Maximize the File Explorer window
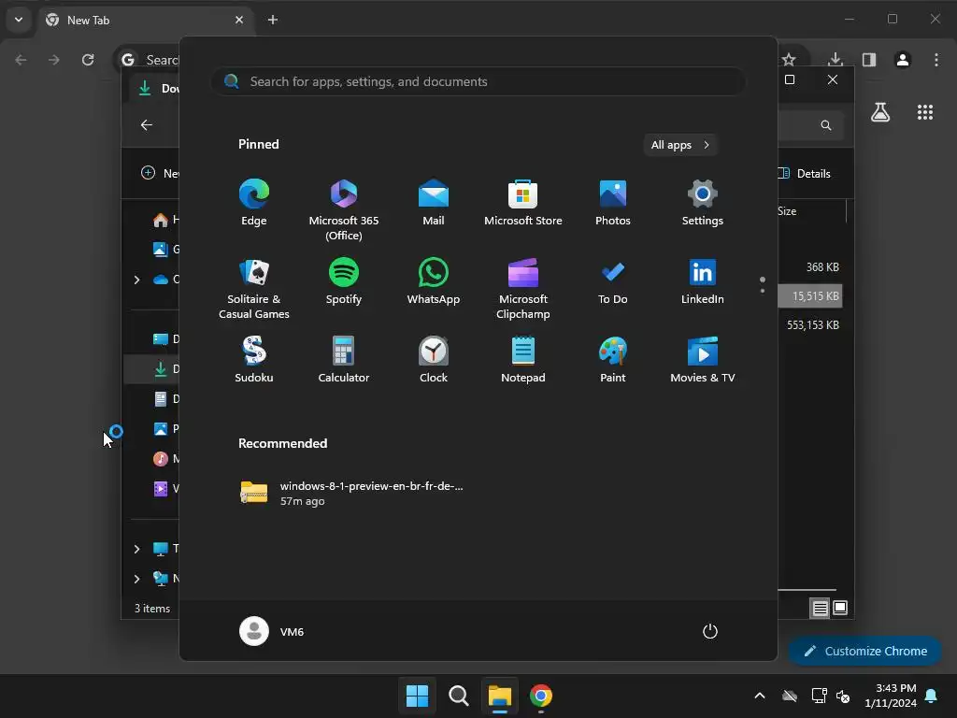This screenshot has height=718, width=957. coord(789,79)
